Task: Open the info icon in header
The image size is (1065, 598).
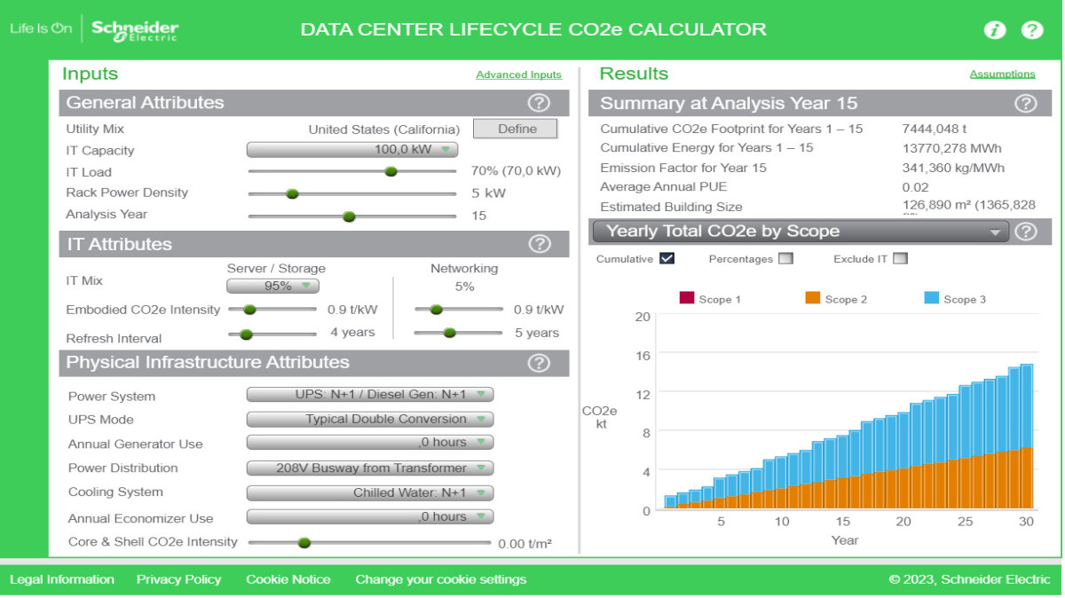Action: click(x=995, y=29)
